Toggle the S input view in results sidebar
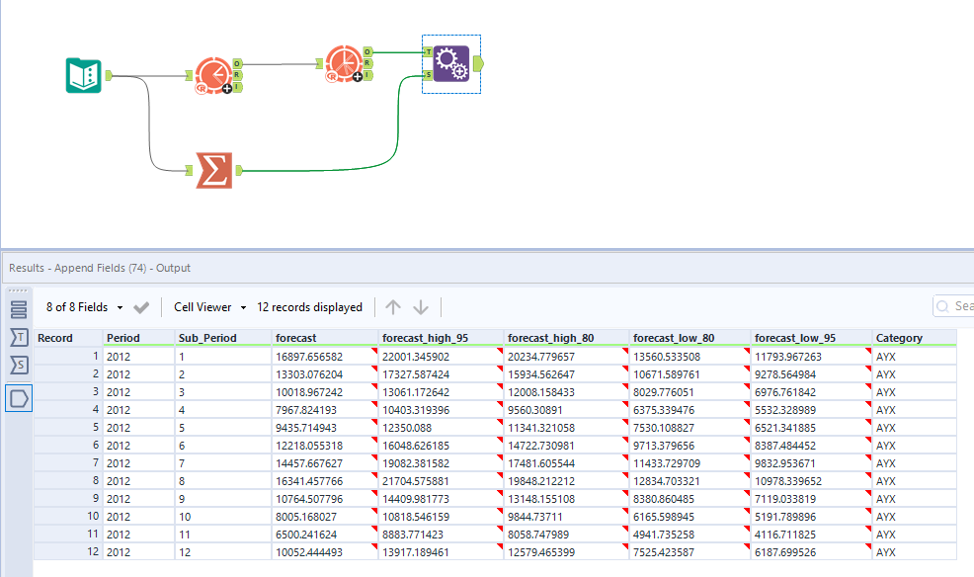Screen dimensions: 974x577 (x=17, y=364)
